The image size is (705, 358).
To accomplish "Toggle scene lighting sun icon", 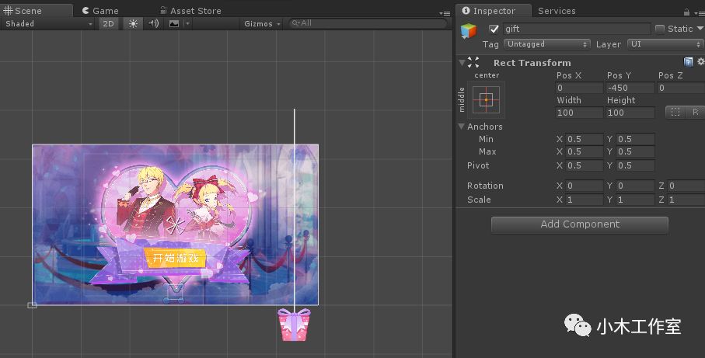I will tap(133, 23).
